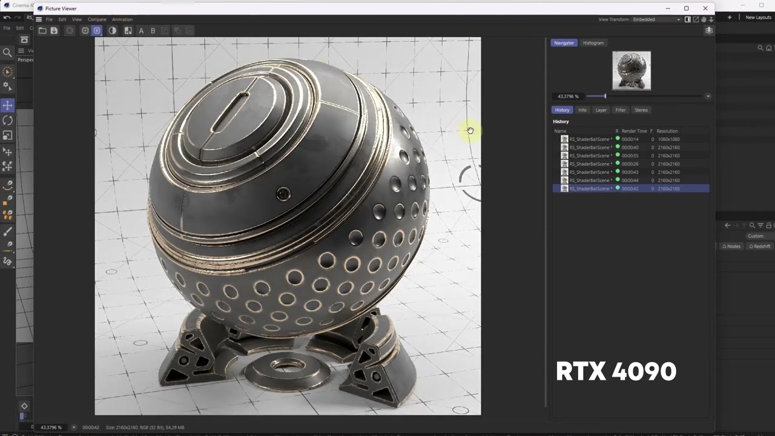This screenshot has width=775, height=436.
Task: Select the Rotate tool in Cinema 4D toolbar
Action: (x=7, y=121)
